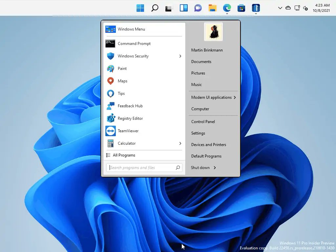Click the user account picture thumbnail

tap(213, 32)
